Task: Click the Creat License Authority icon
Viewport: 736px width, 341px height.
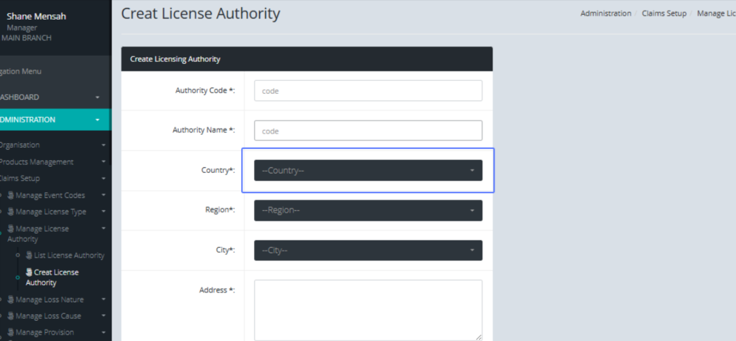Action: point(29,272)
